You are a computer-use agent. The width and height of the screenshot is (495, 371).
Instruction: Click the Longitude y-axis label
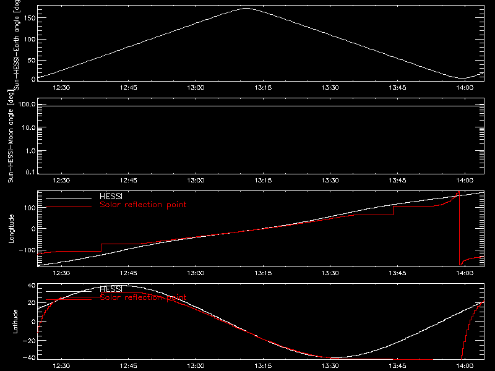coord(11,229)
